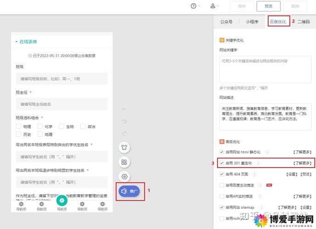The width and height of the screenshot is (316, 229).
Task: Click the red 高级优化 section icon
Action: [222, 142]
